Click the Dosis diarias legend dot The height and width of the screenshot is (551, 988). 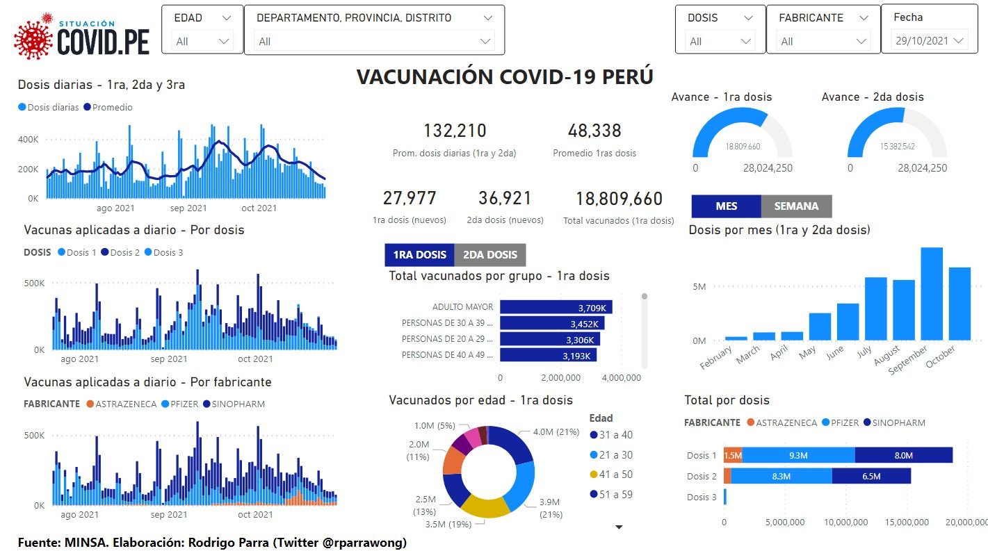22,107
